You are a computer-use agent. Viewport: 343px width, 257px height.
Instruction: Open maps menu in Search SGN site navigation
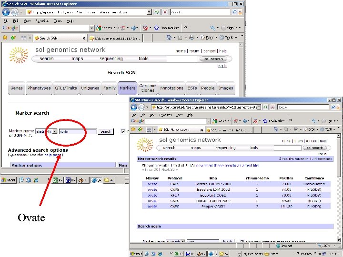point(77,59)
